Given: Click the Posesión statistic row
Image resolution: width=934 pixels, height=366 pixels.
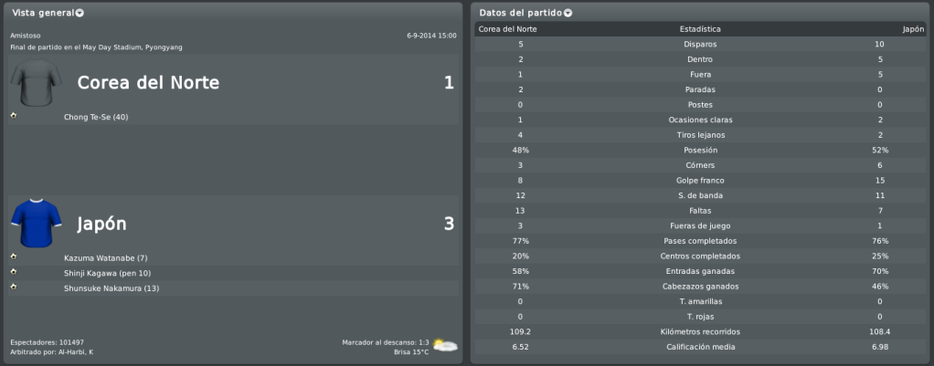Looking at the screenshot, I should point(700,150).
